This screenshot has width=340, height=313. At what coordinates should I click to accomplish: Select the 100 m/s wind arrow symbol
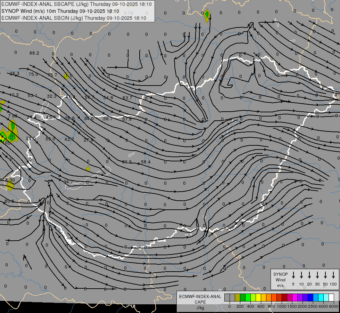pos(333,275)
